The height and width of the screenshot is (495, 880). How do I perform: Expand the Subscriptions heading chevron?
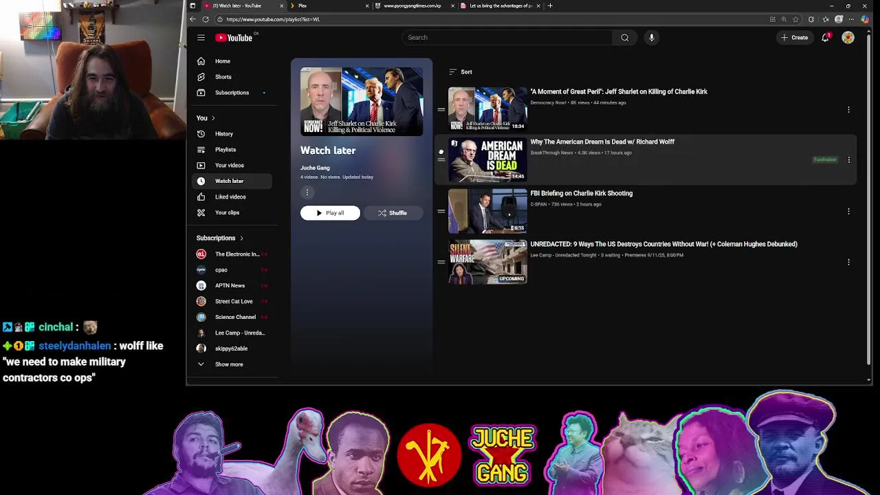[241, 238]
